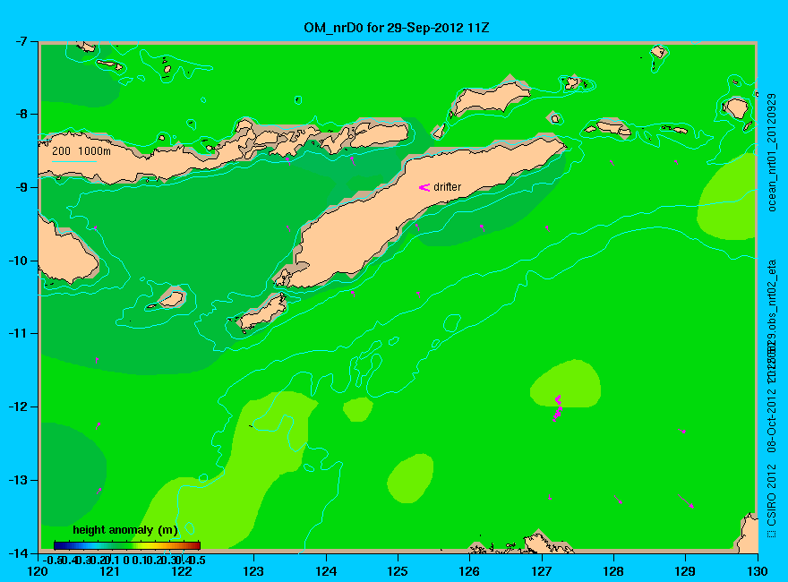Image resolution: width=788 pixels, height=582 pixels.
Task: Click the longitude tick label "120"
Action: 38,571
